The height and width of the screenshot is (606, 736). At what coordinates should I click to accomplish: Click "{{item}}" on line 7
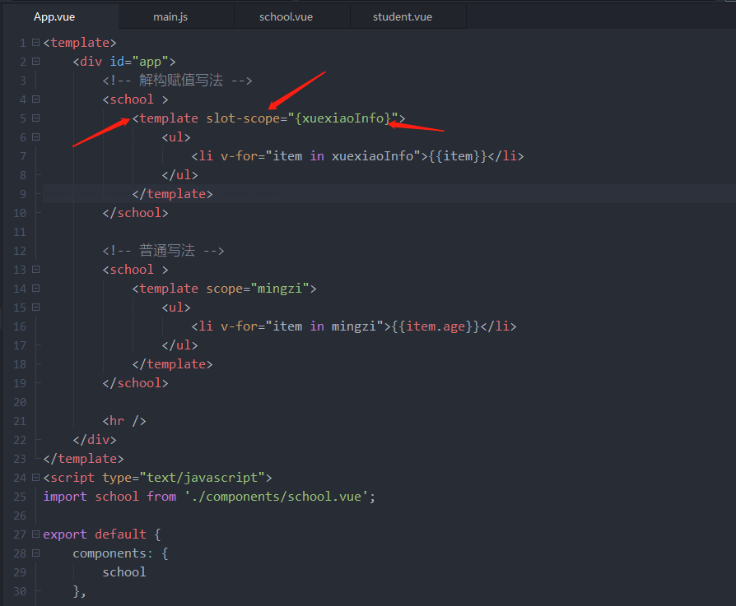pos(458,156)
